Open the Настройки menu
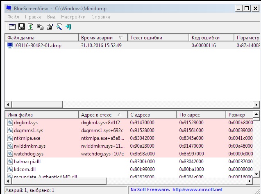Viewport: 261px width, 194px height. (73, 17)
